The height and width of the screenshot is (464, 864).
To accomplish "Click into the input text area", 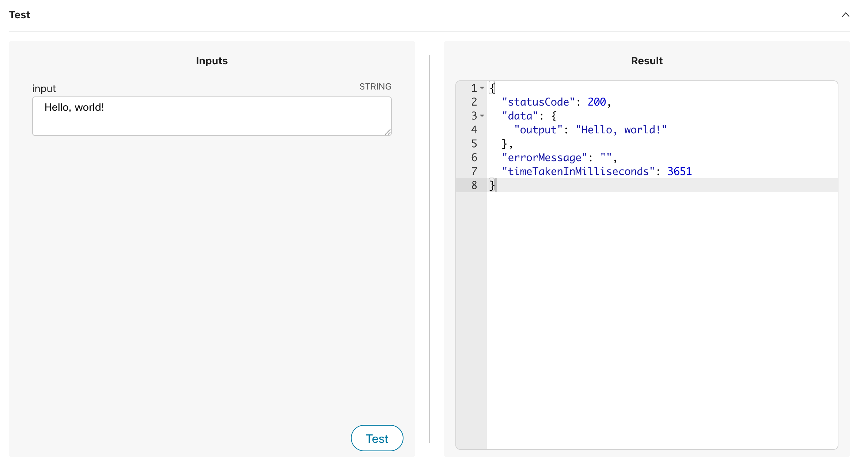I will point(212,116).
